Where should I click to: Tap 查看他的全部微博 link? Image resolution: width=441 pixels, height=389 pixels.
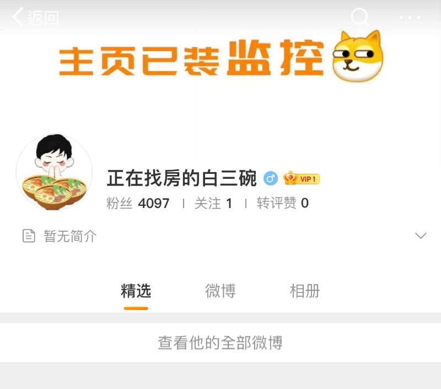point(220,343)
